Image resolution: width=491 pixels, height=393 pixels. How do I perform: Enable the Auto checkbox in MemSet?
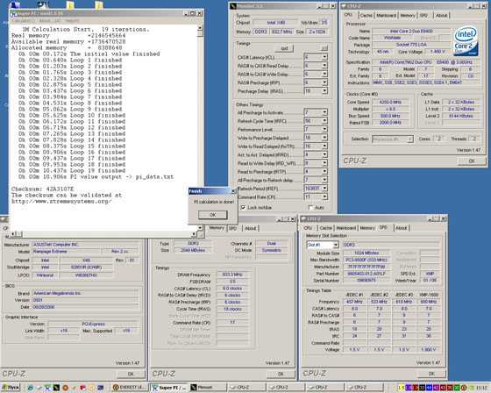click(x=310, y=208)
